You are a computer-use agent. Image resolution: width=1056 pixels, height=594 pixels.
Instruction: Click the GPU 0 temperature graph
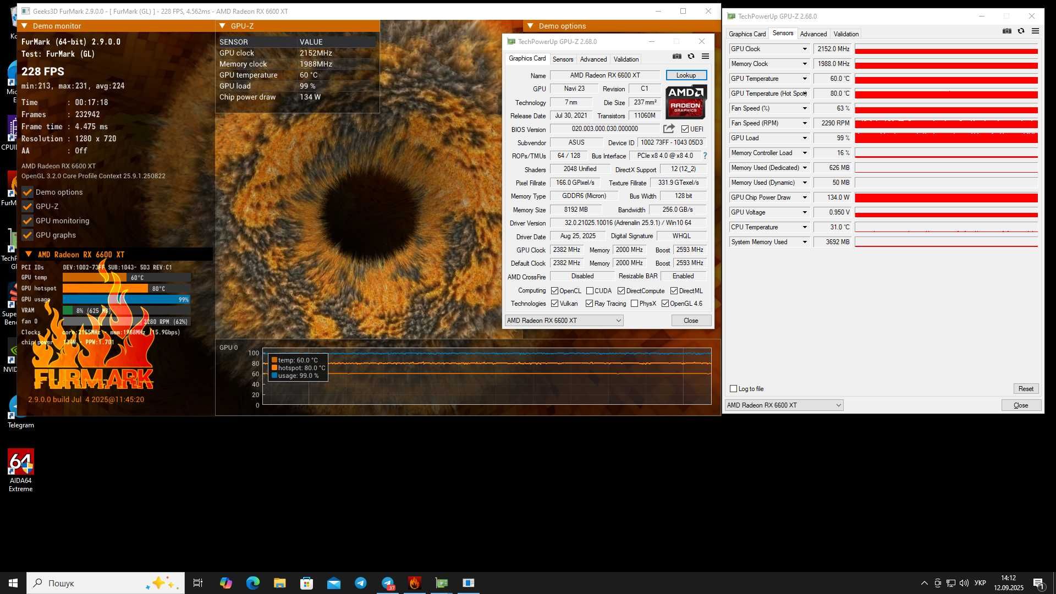[487, 377]
